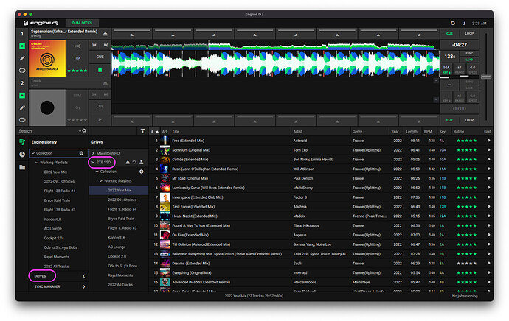The image size is (509, 321).
Task: Eject the track from deck 1
Action: [105, 34]
